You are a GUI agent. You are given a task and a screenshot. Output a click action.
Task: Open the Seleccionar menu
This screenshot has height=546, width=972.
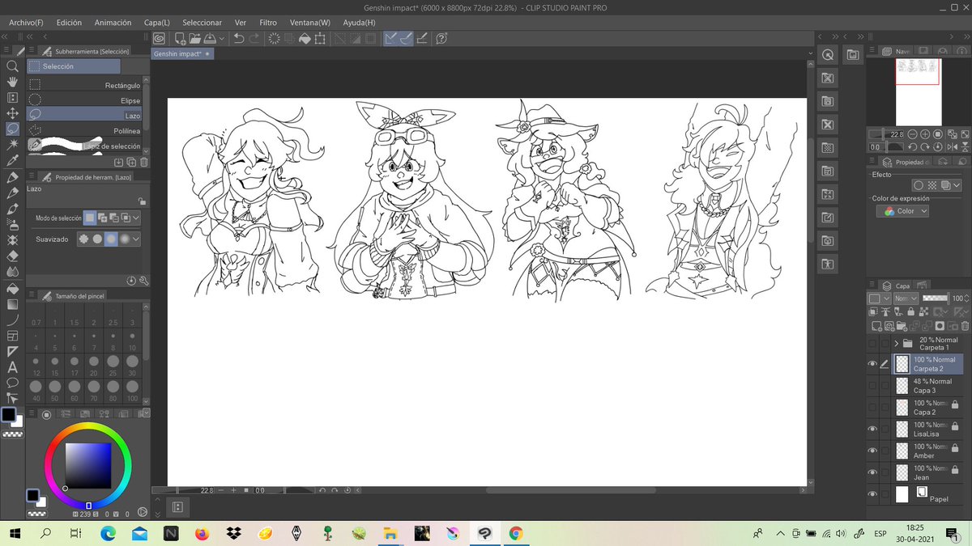pos(202,23)
